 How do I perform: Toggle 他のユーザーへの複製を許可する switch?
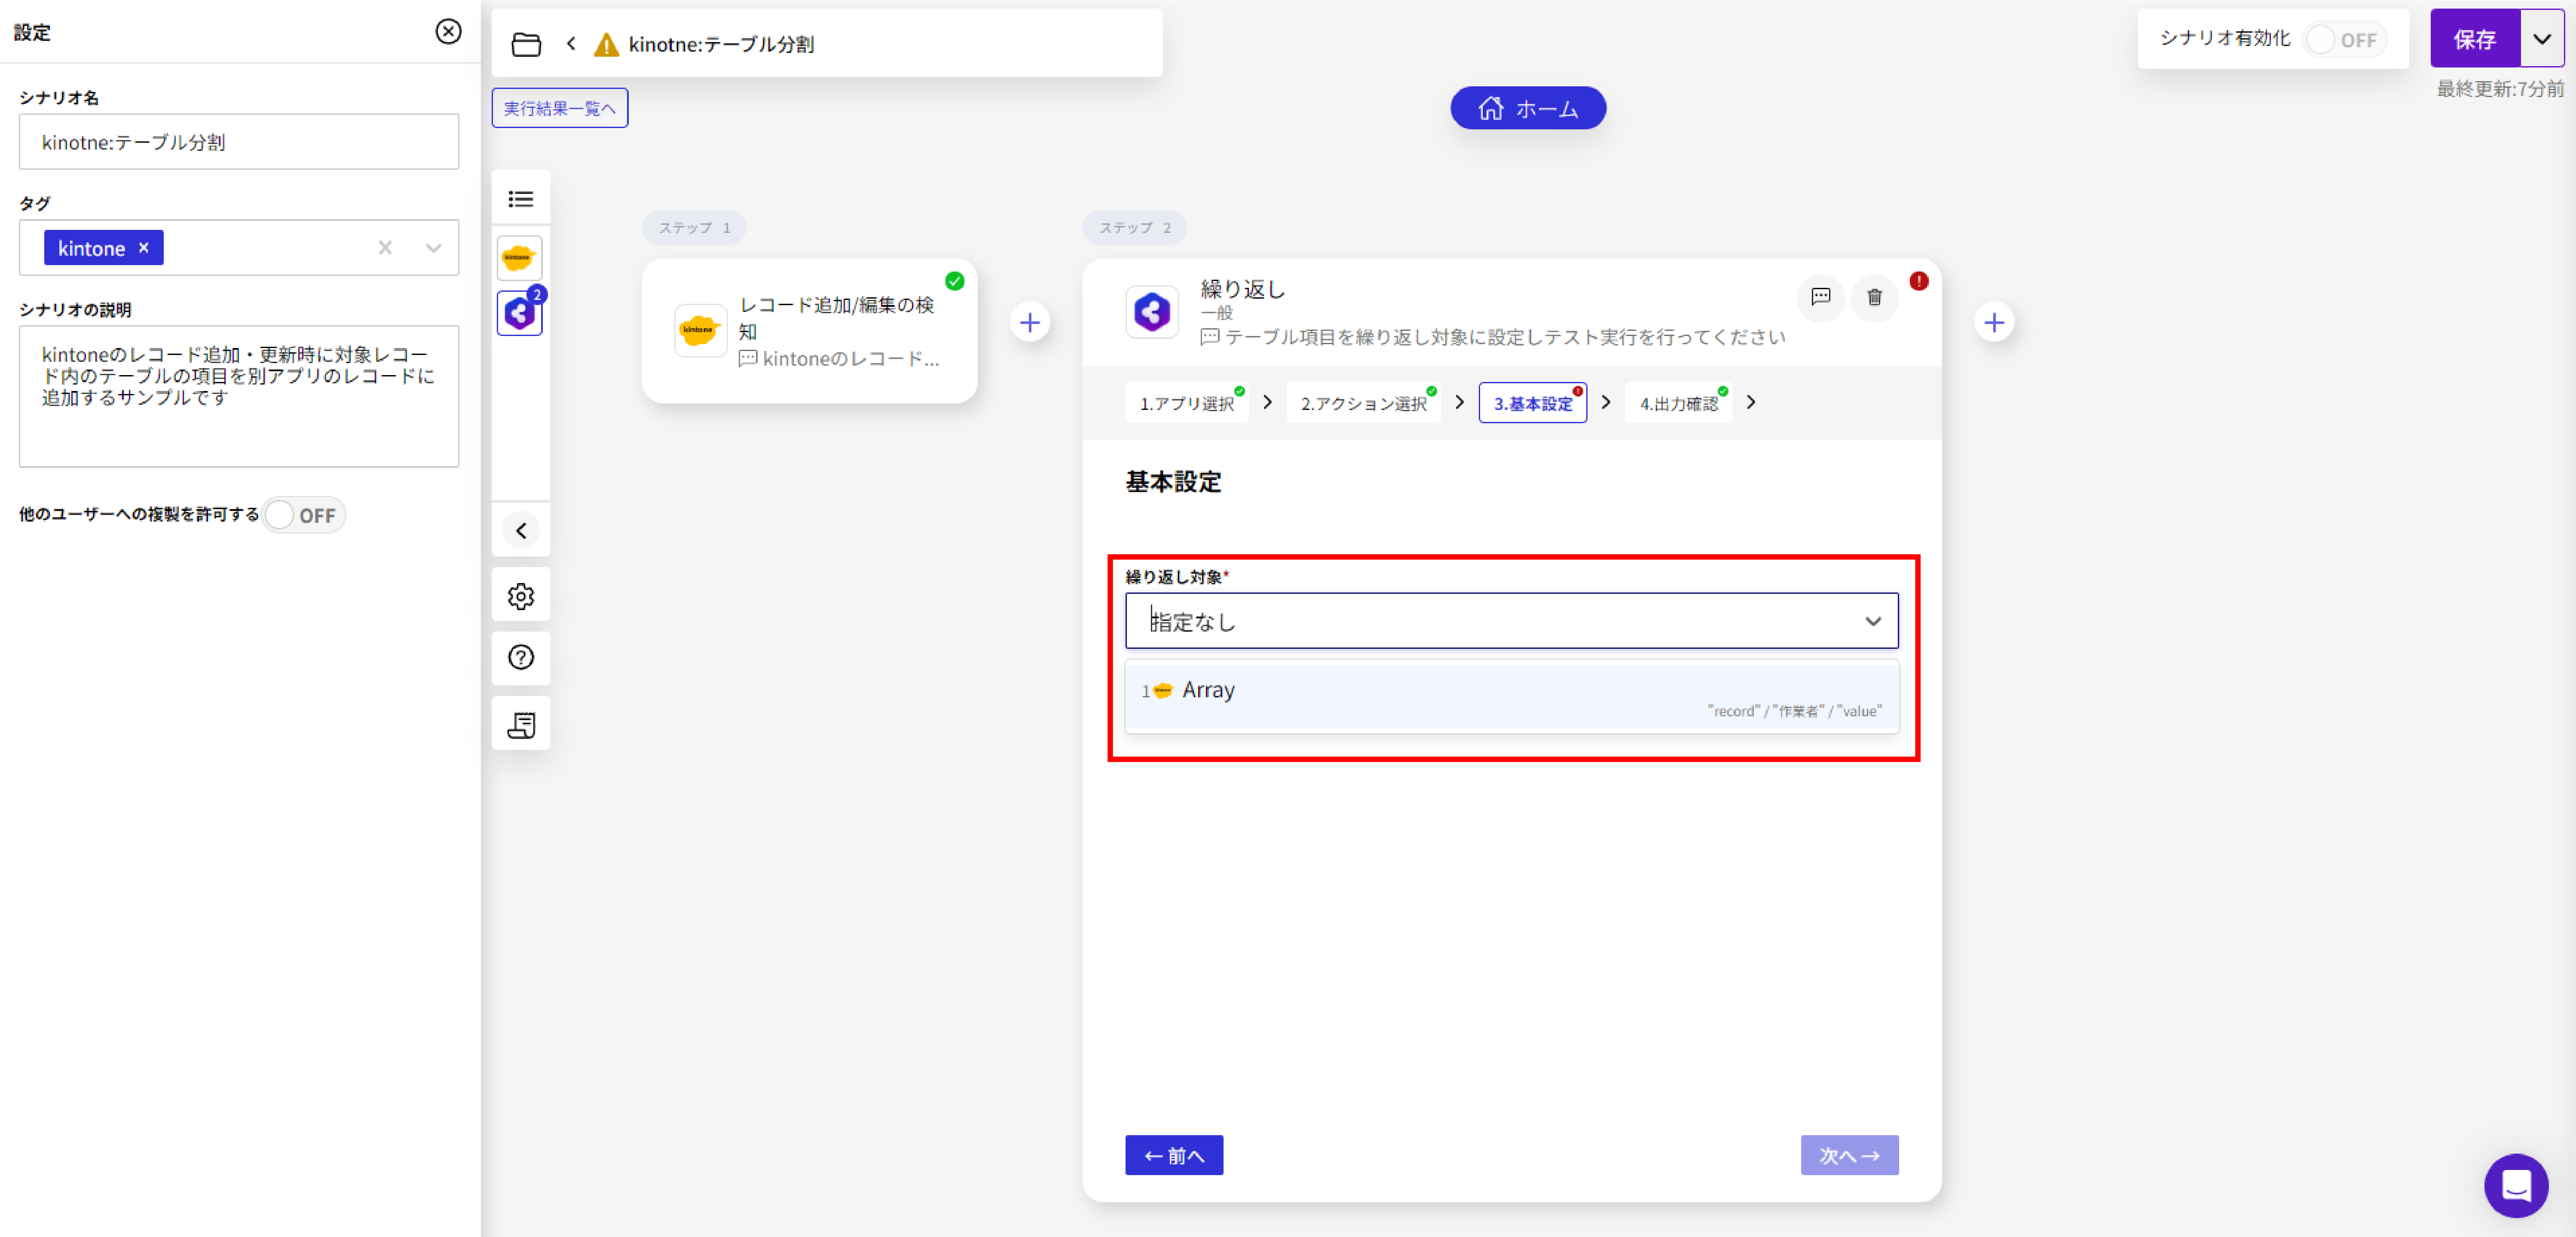[303, 515]
